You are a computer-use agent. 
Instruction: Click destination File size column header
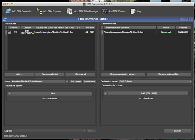183,27
